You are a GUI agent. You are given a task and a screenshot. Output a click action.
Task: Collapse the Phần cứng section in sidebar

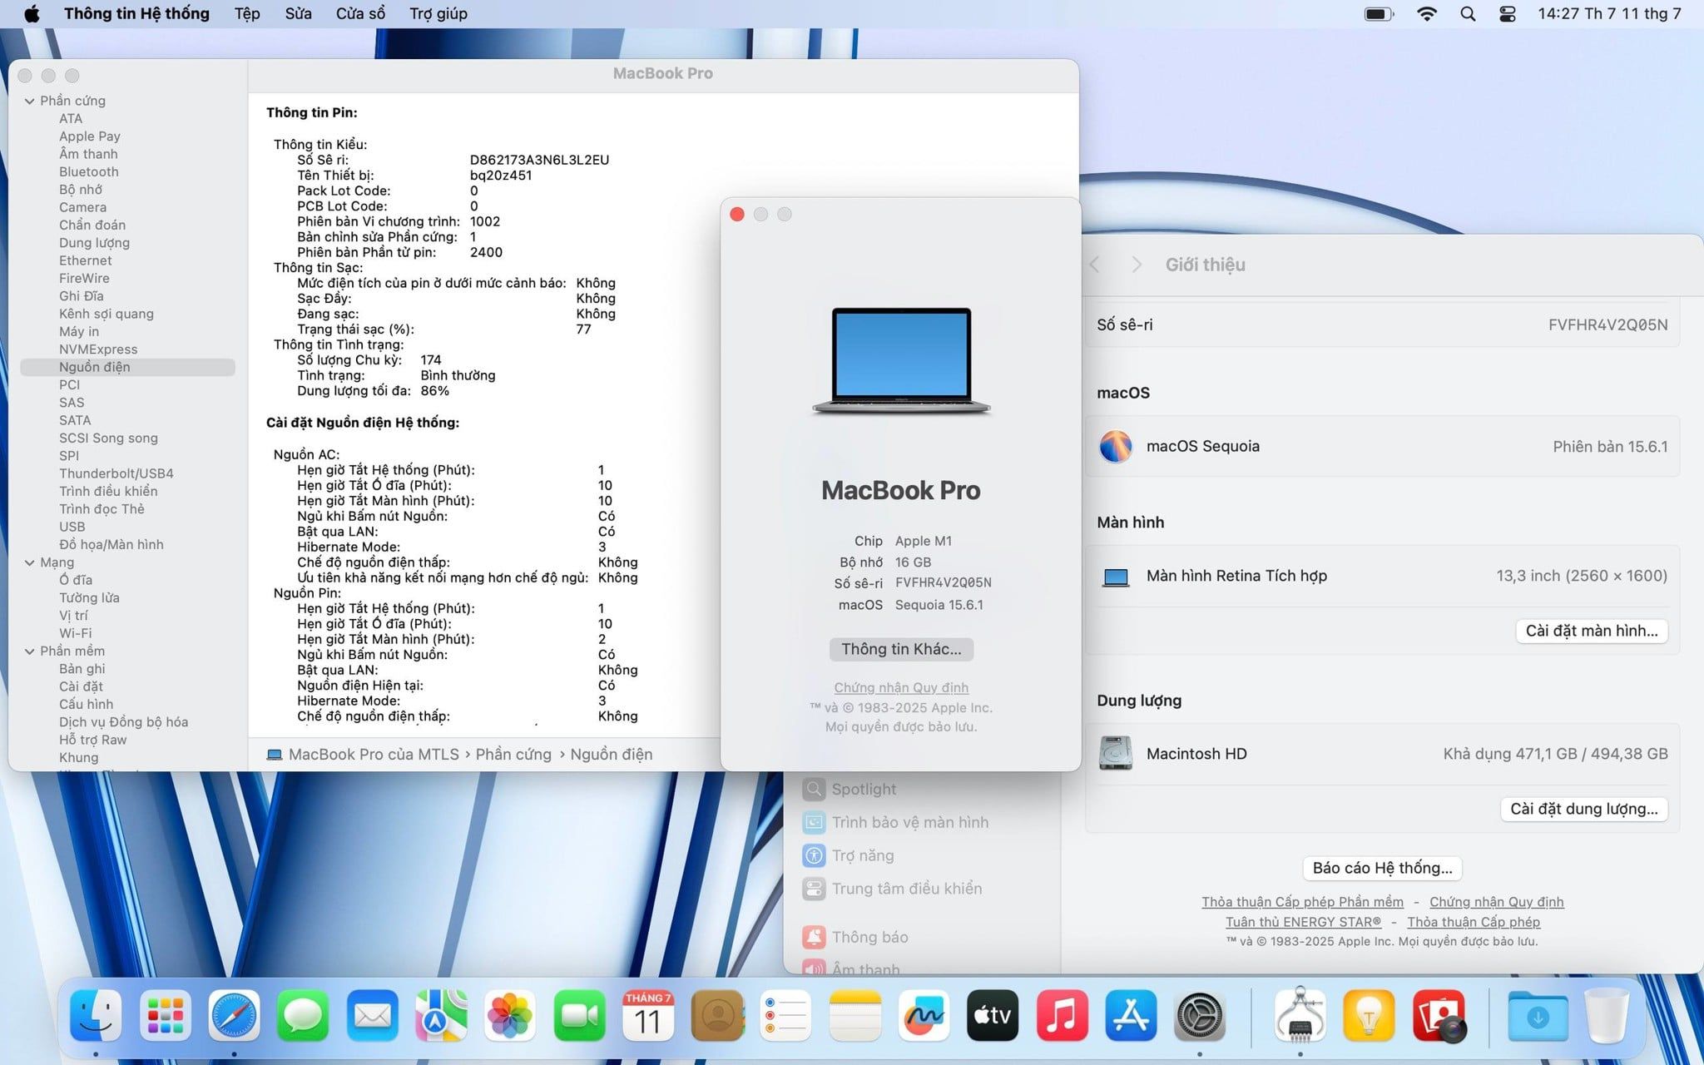[x=30, y=102]
